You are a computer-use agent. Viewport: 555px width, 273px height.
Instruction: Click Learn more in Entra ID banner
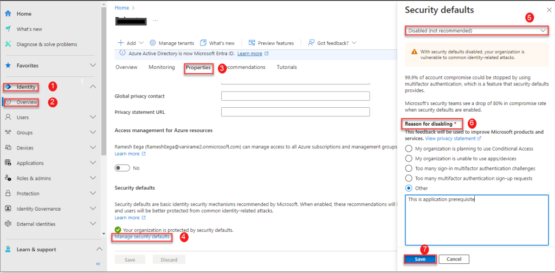point(250,54)
